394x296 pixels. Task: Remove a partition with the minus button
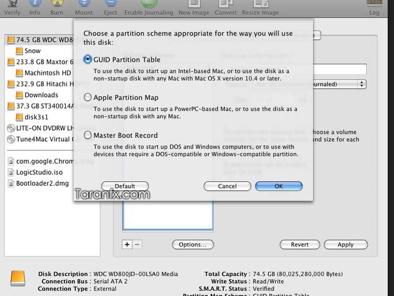(x=137, y=245)
